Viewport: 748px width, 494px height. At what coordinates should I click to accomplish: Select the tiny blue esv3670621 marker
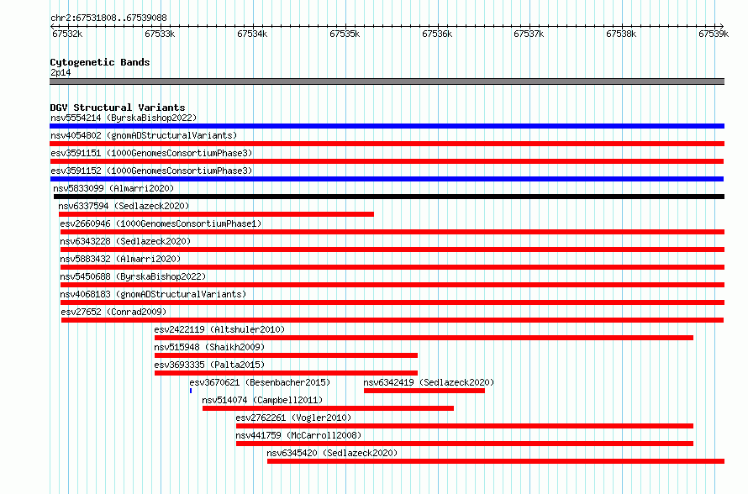tap(191, 391)
